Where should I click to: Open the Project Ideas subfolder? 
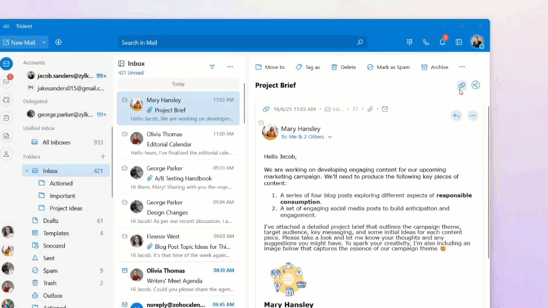tap(65, 208)
